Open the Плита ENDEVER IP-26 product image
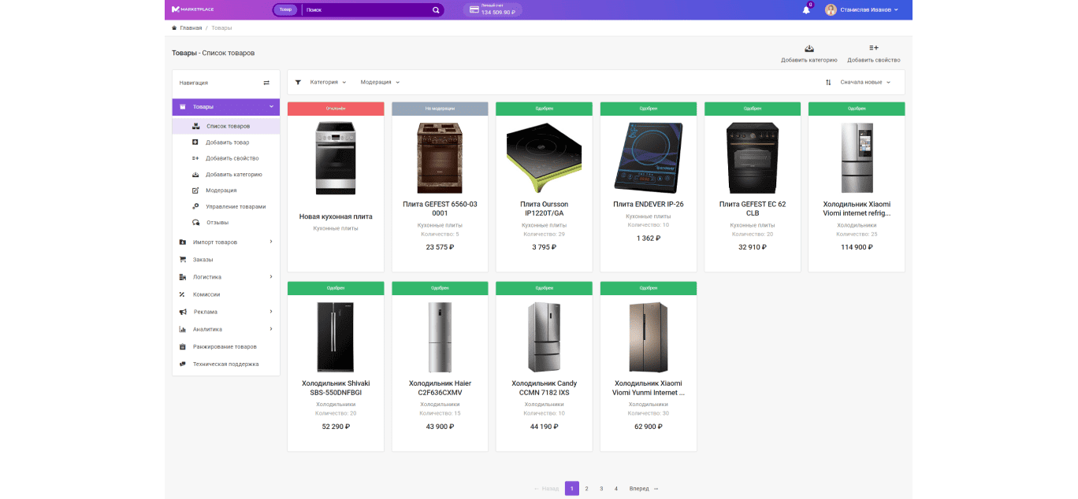This screenshot has height=499, width=1078. pos(649,158)
